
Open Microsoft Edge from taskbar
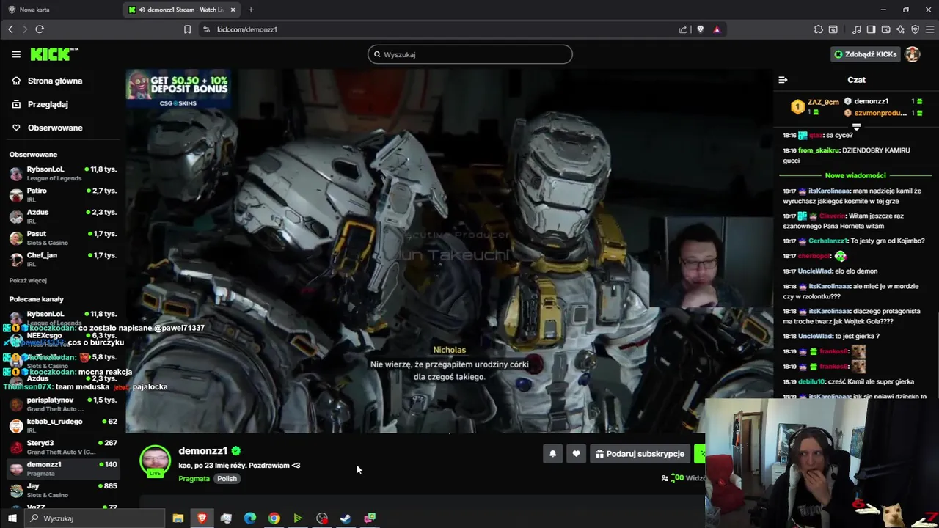point(250,518)
